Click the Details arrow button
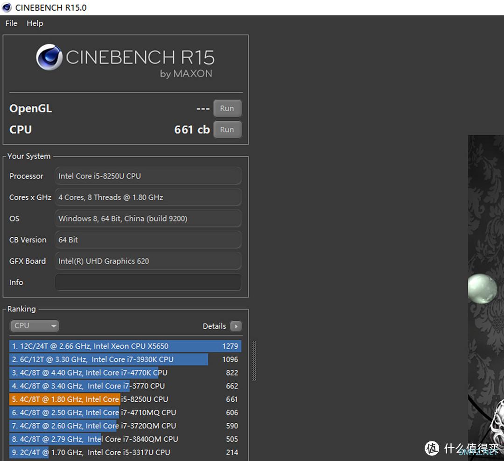504x461 pixels. click(x=236, y=326)
